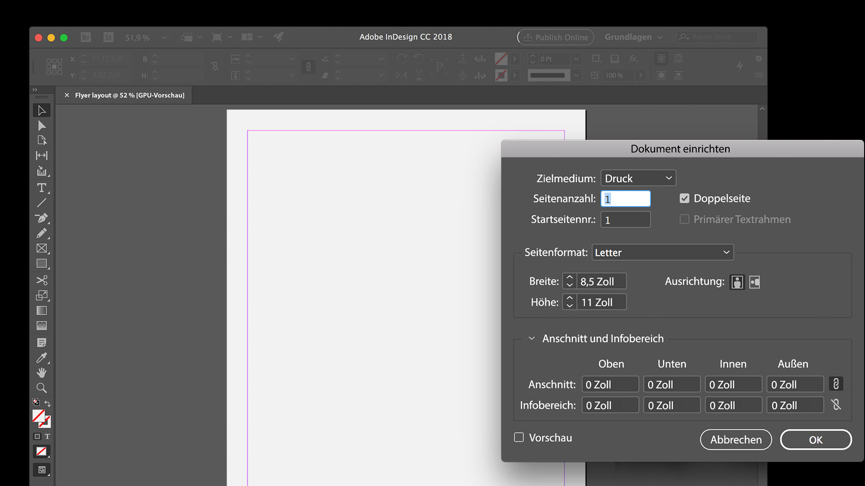Open Adobe Bridge via Br icon
Viewport: 865px width, 486px height.
86,37
